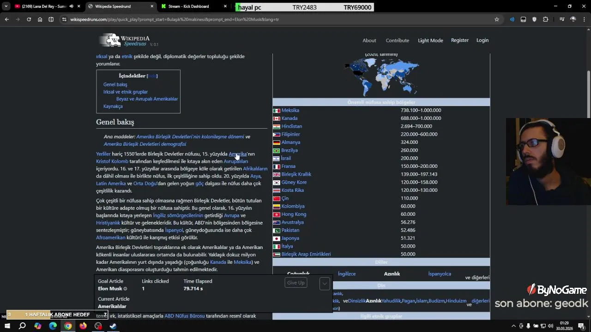Open Firefox from the taskbar
591x332 pixels.
tap(83, 326)
